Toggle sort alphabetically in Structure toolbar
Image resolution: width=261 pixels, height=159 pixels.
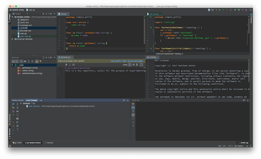coord(17,61)
